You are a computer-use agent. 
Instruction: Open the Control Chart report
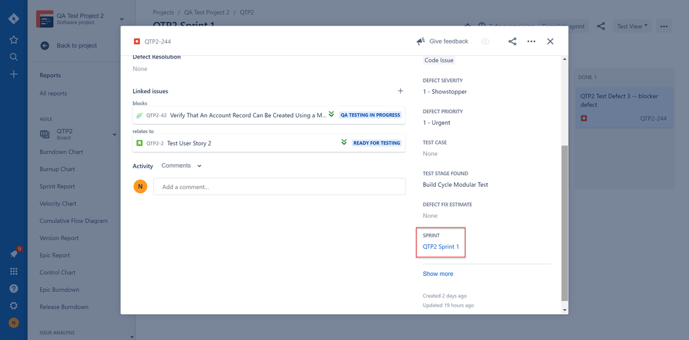(x=57, y=272)
